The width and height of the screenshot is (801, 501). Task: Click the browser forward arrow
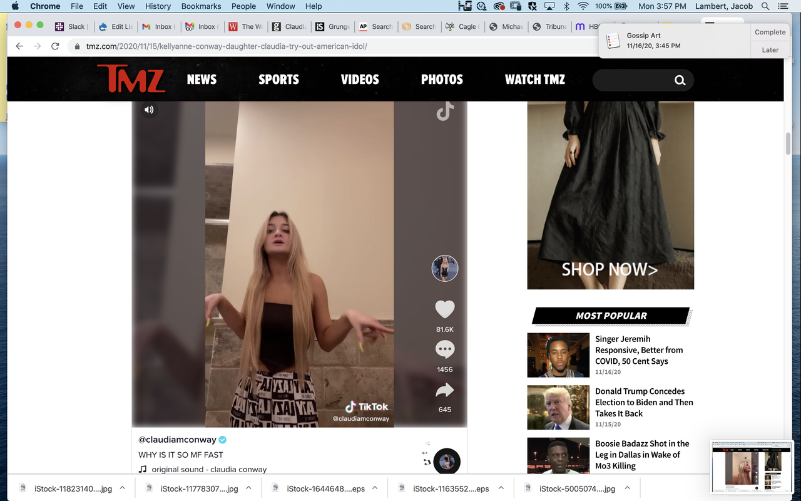(37, 46)
